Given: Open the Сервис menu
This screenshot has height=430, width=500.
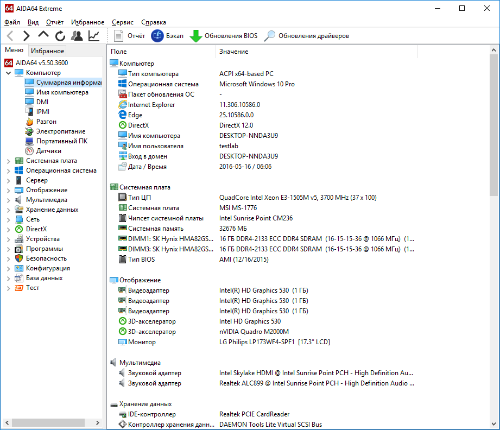Looking at the screenshot, I should 123,22.
